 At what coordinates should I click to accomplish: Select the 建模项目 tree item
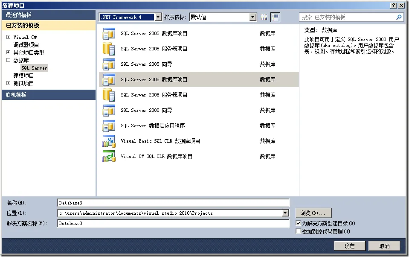(x=23, y=76)
